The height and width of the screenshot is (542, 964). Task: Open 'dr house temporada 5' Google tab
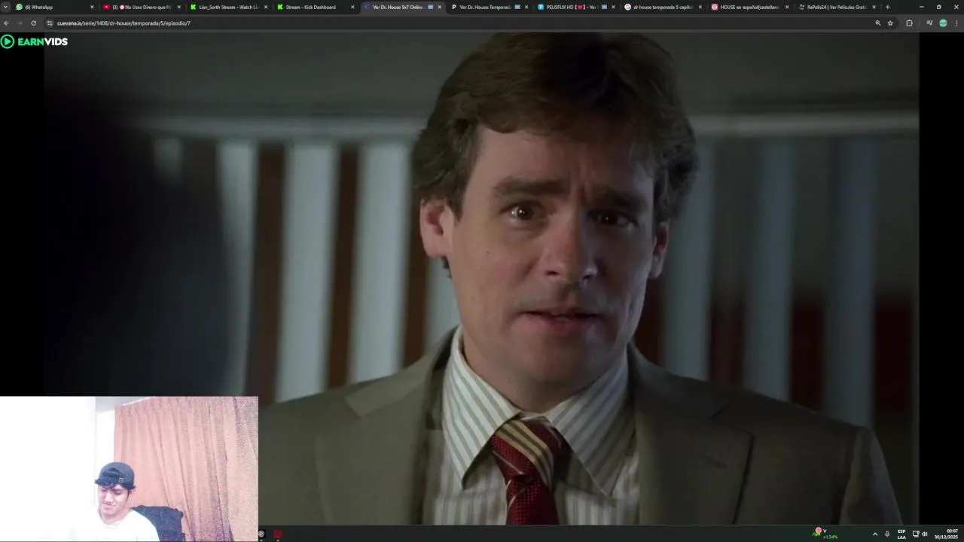click(x=662, y=7)
